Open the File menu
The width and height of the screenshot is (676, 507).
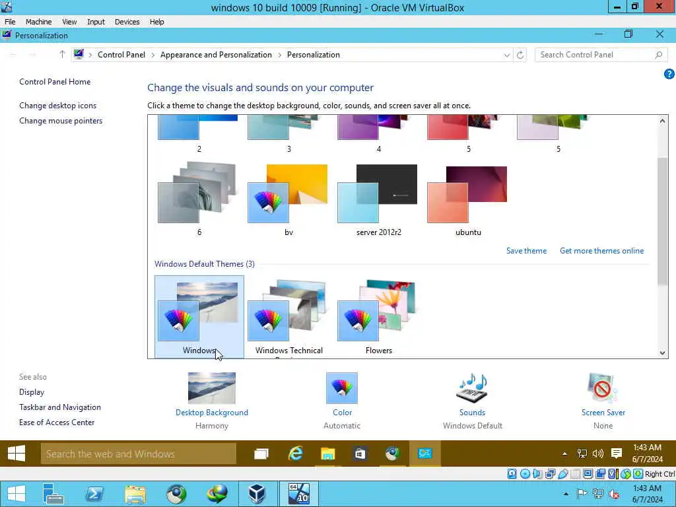point(10,22)
